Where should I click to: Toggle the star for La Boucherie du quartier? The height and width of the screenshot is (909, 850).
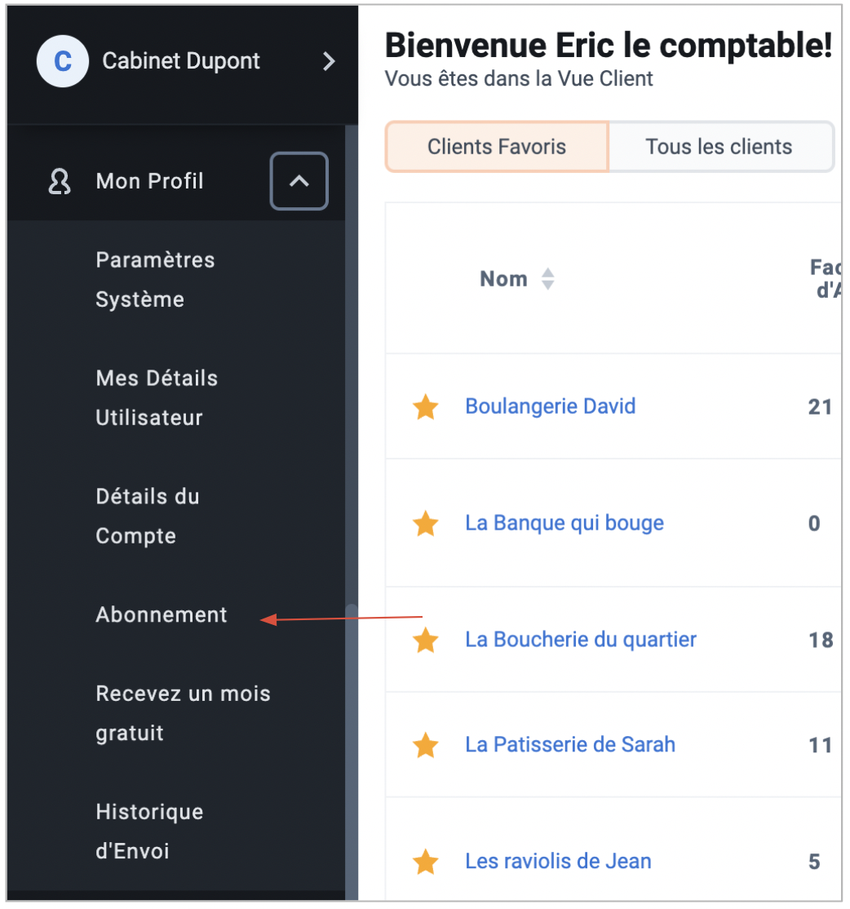(x=425, y=640)
